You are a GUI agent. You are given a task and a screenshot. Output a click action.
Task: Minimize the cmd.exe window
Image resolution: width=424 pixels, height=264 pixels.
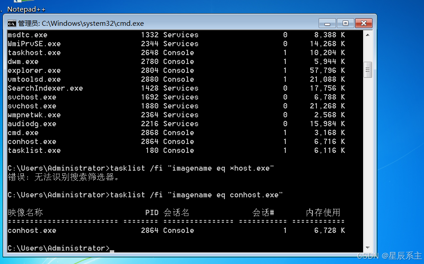(x=327, y=23)
